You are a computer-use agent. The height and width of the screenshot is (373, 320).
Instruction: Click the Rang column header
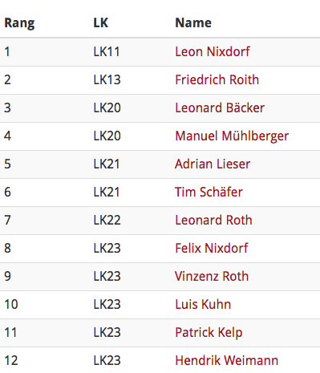tap(19, 23)
